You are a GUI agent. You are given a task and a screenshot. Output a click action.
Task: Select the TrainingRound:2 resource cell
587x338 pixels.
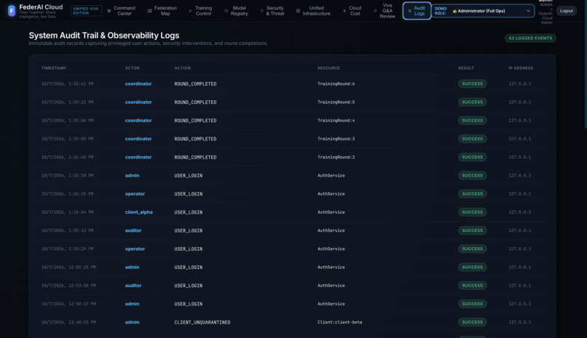(x=336, y=157)
